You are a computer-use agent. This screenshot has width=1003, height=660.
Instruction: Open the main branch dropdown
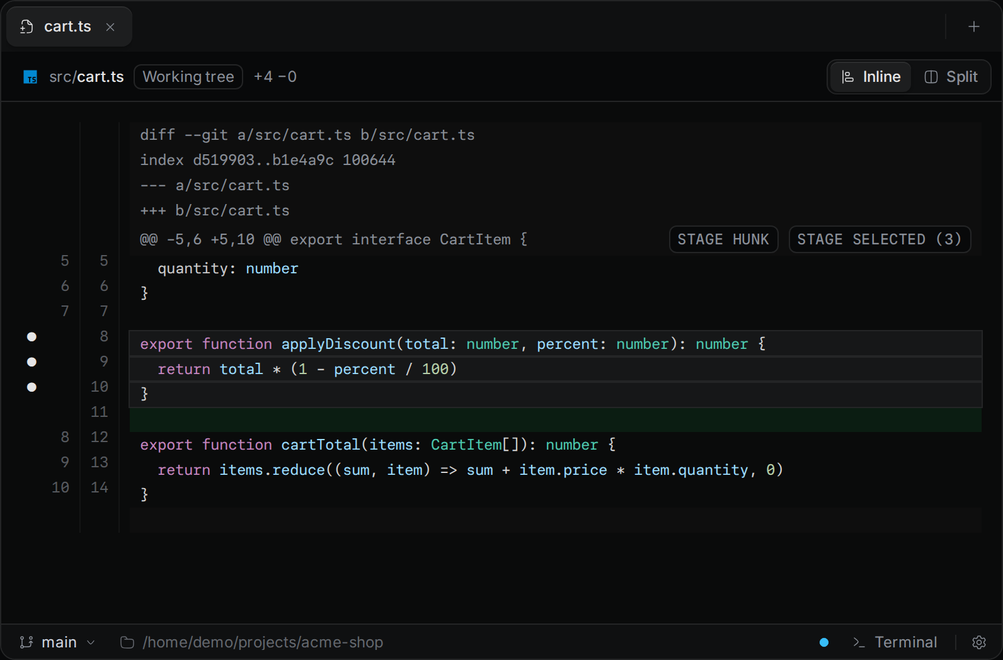coord(57,642)
